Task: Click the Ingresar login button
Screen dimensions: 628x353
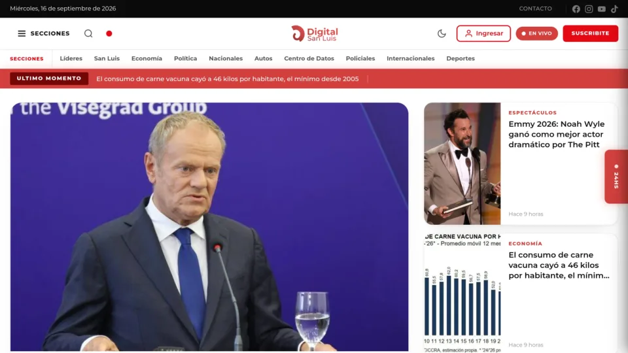Action: coord(483,33)
